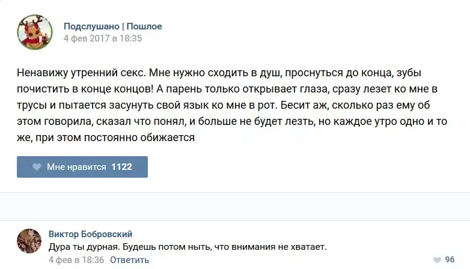The image size is (470, 269).
Task: Click the heart icon in the Мне нравится button
Action: [x=37, y=167]
